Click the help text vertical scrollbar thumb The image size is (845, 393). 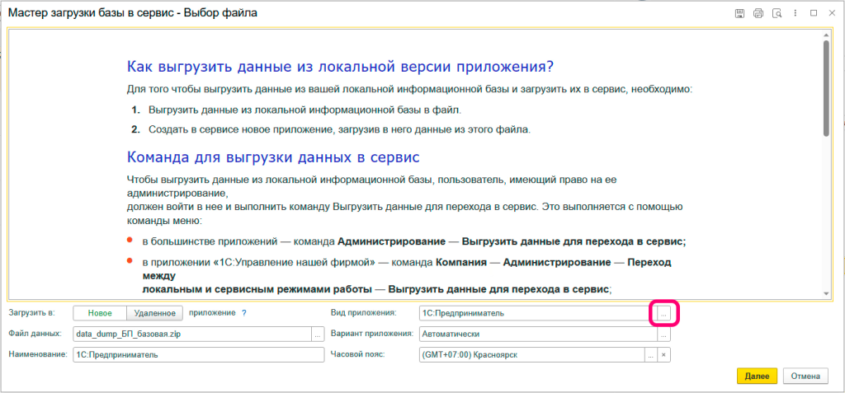[826, 87]
